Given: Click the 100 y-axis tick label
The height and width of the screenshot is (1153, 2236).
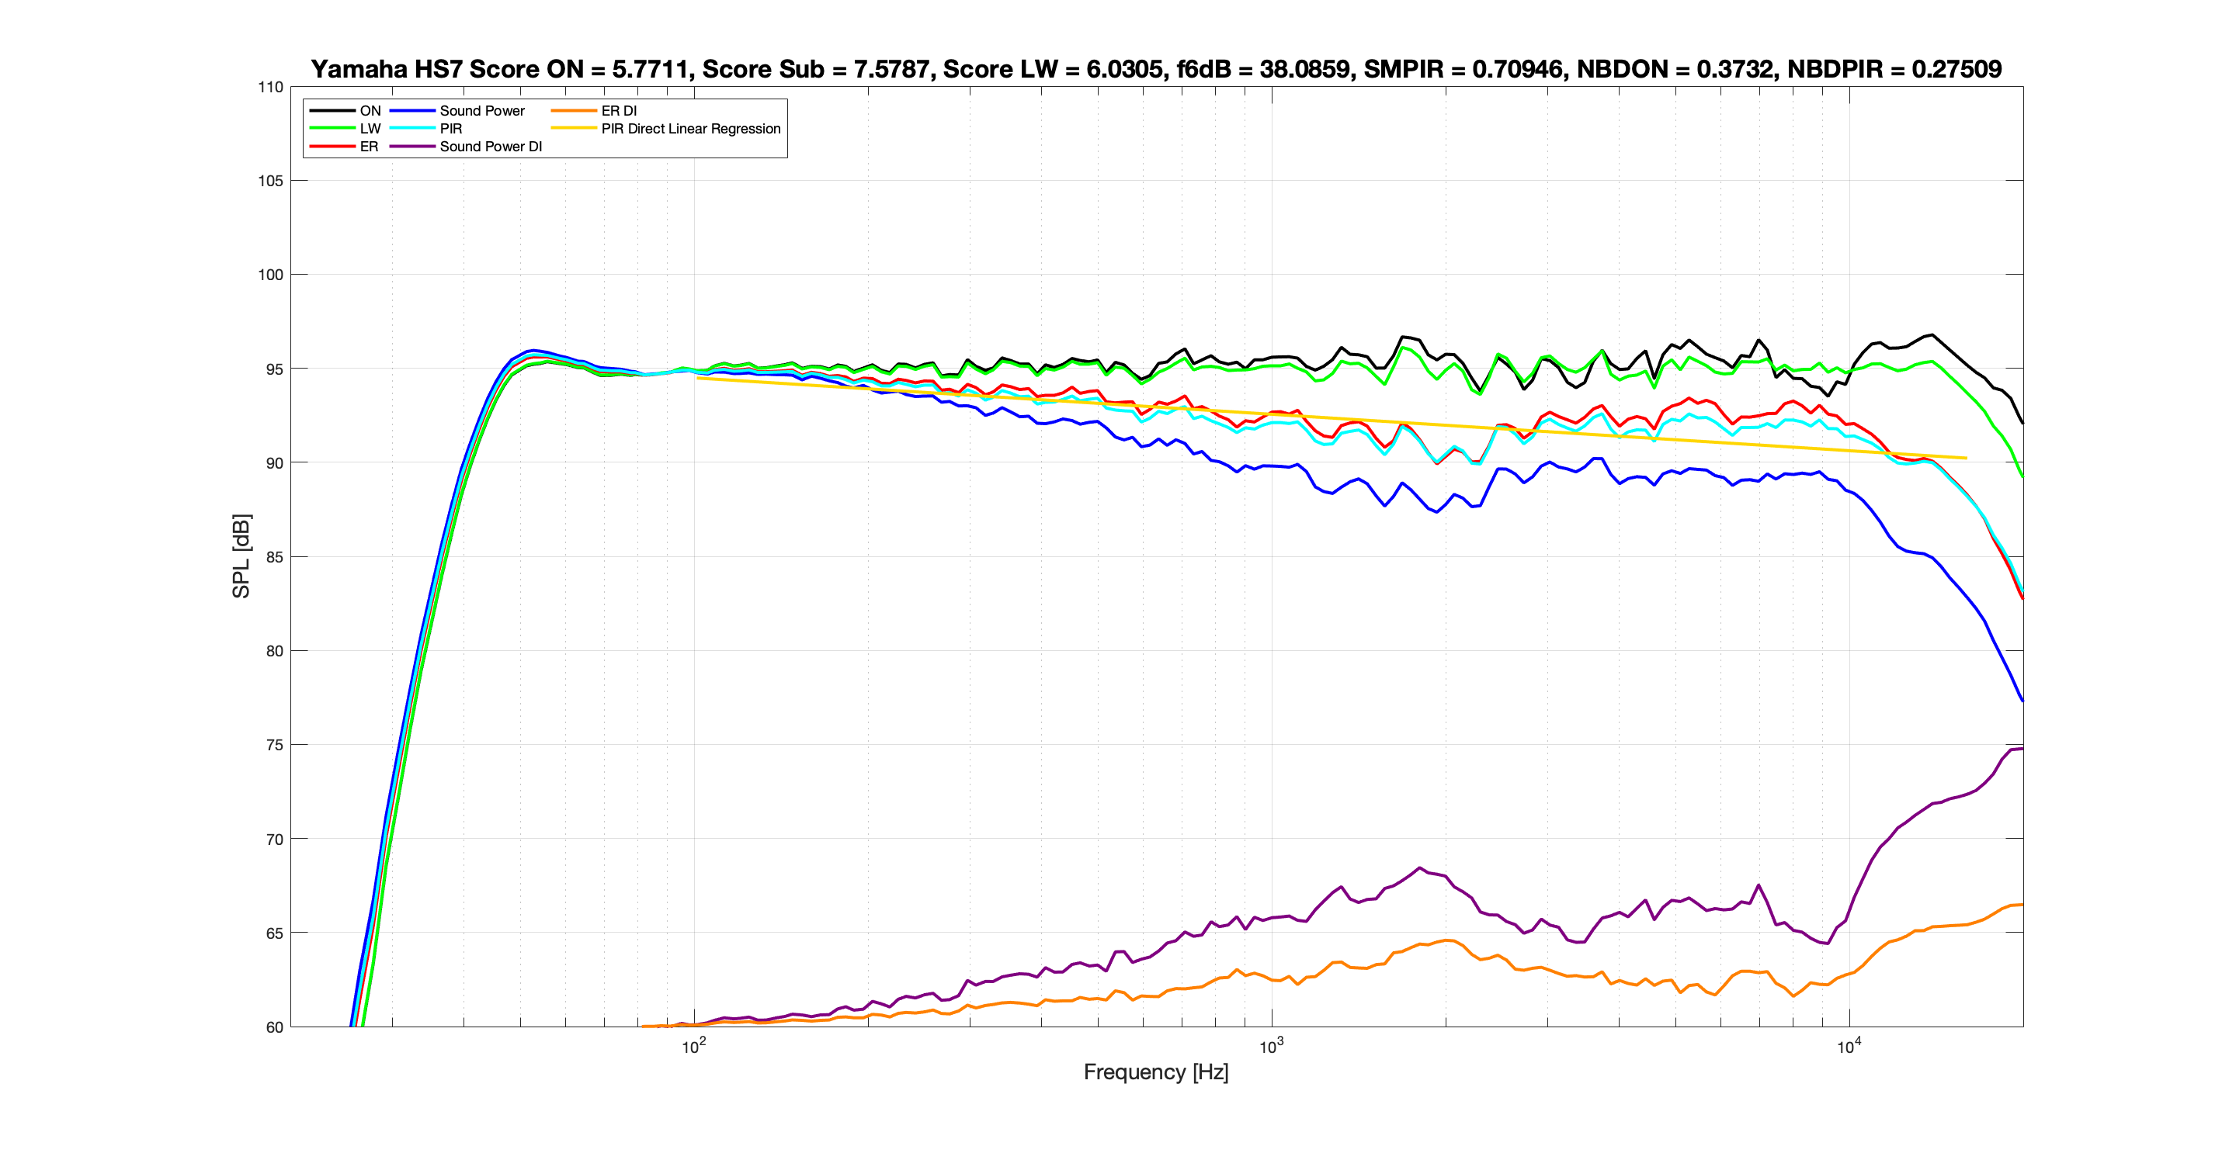Looking at the screenshot, I should pyautogui.click(x=271, y=274).
